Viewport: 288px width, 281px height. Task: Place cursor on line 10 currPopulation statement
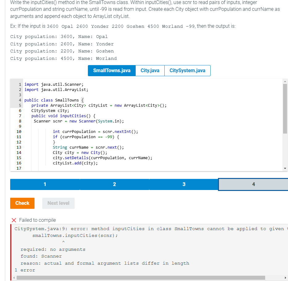click(x=95, y=132)
